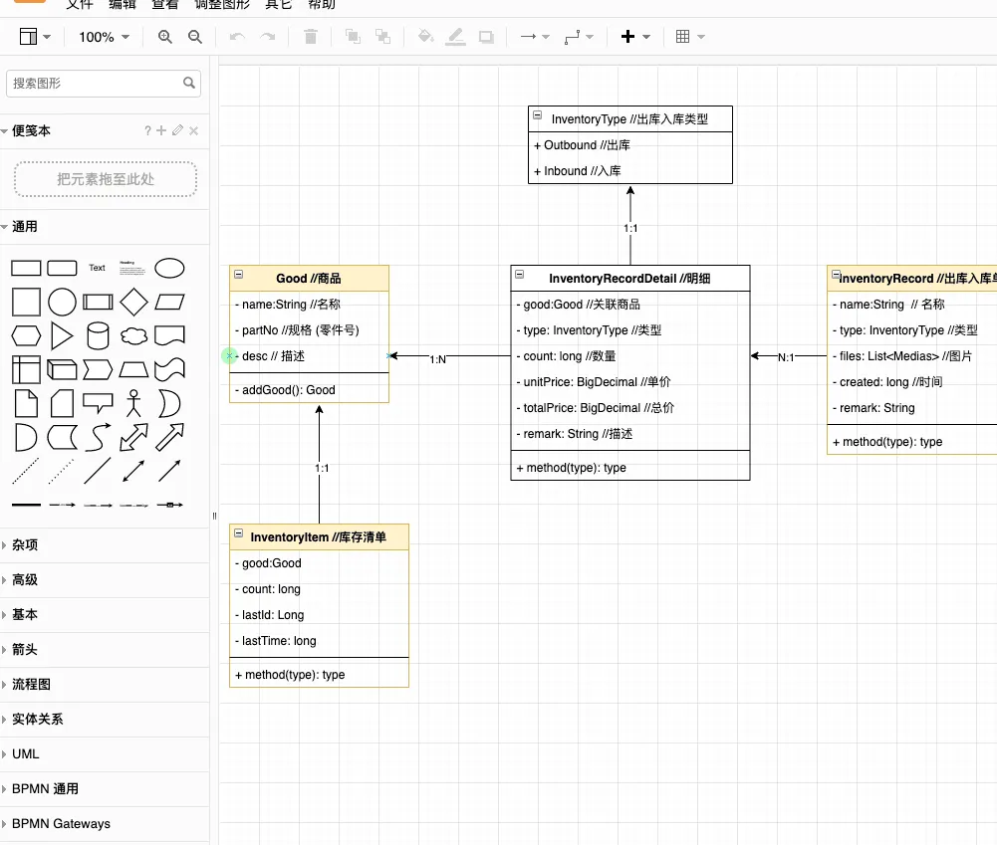Click the scratchpad help question mark

click(147, 130)
